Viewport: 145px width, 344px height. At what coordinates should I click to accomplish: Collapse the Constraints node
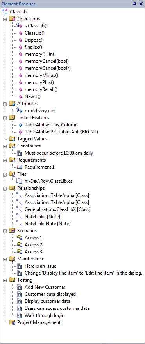(x=5, y=146)
